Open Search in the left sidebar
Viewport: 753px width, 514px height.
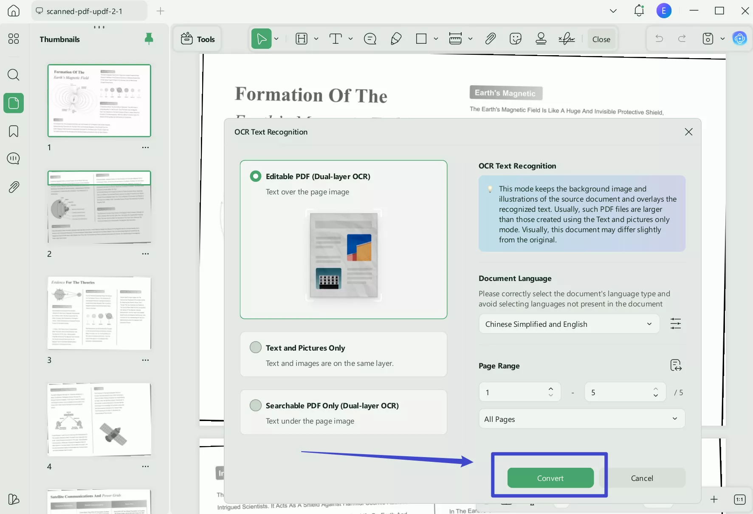pyautogui.click(x=14, y=75)
